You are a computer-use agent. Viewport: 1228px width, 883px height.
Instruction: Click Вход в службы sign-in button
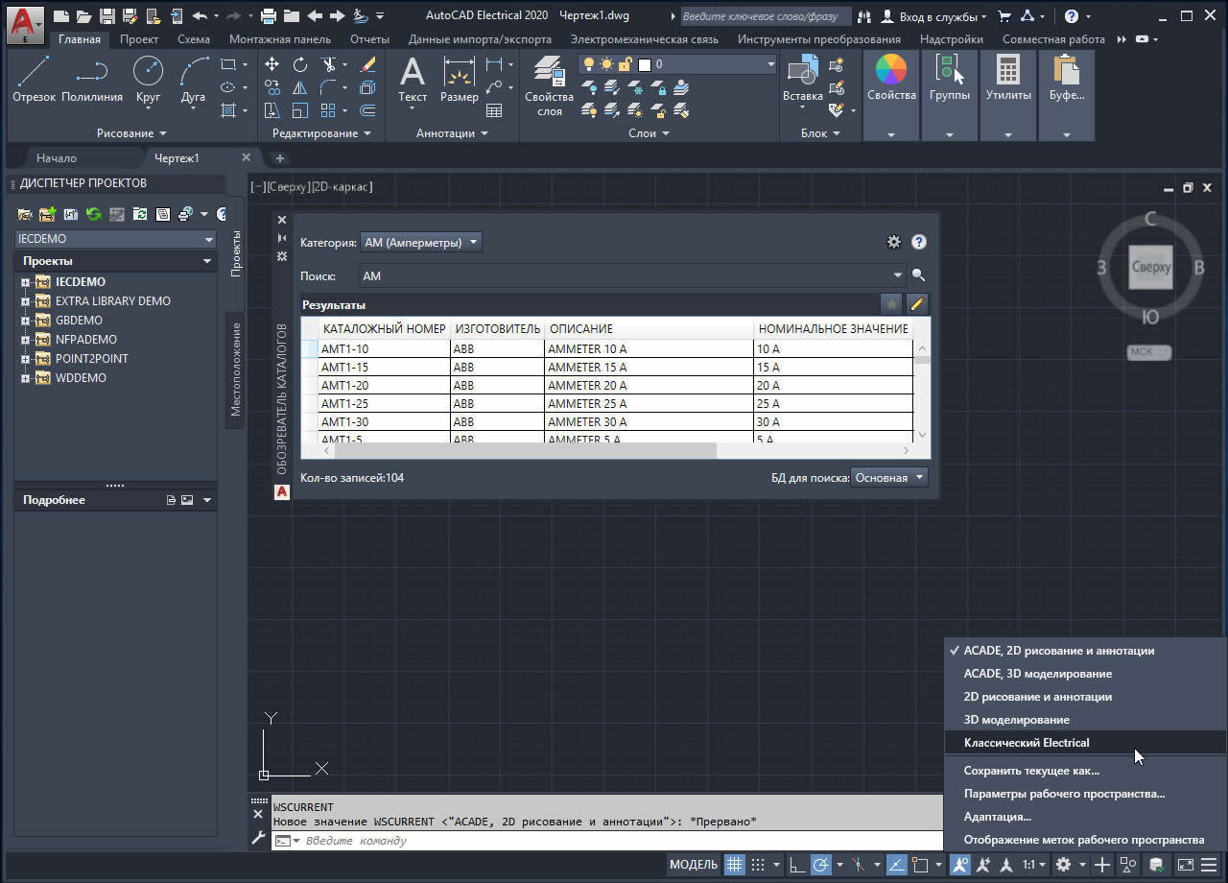[x=933, y=16]
